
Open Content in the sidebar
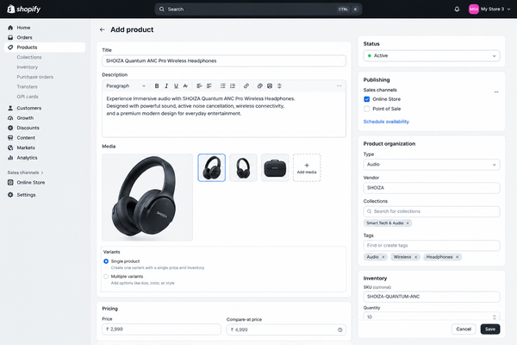point(26,138)
